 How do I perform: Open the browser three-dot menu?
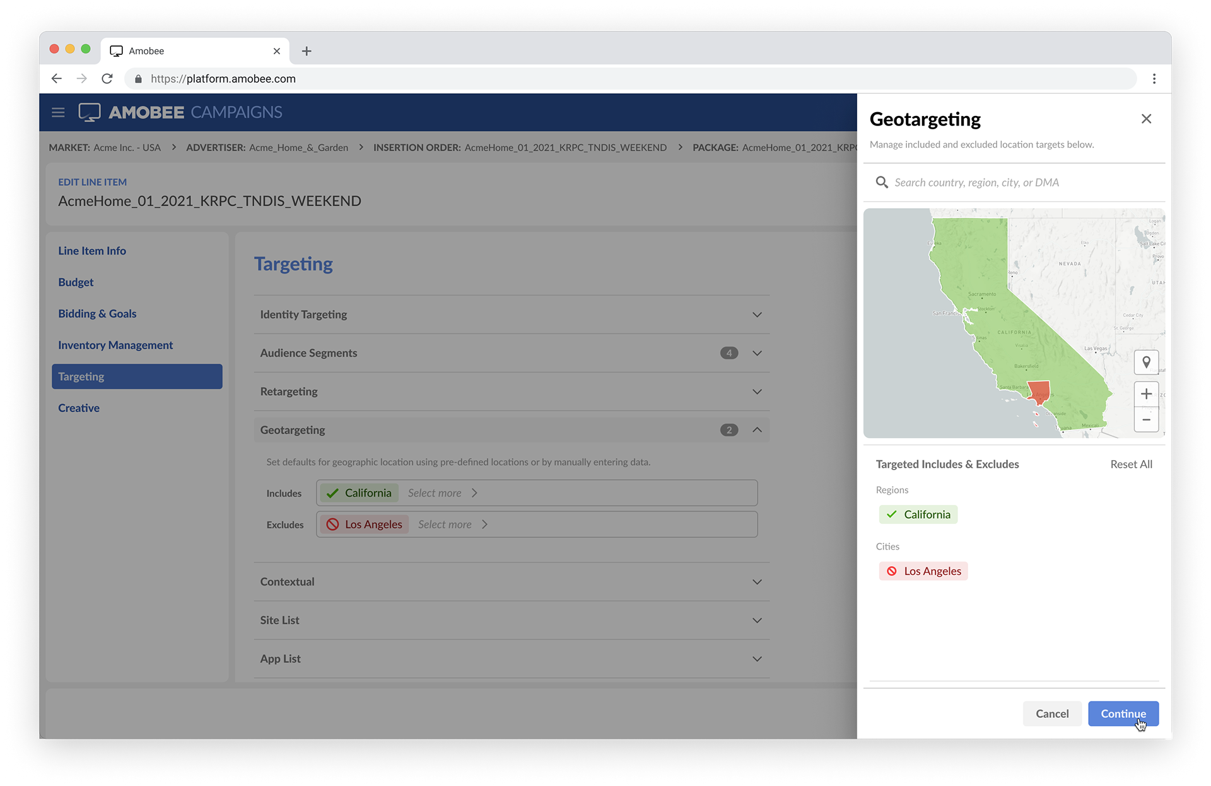(x=1154, y=79)
